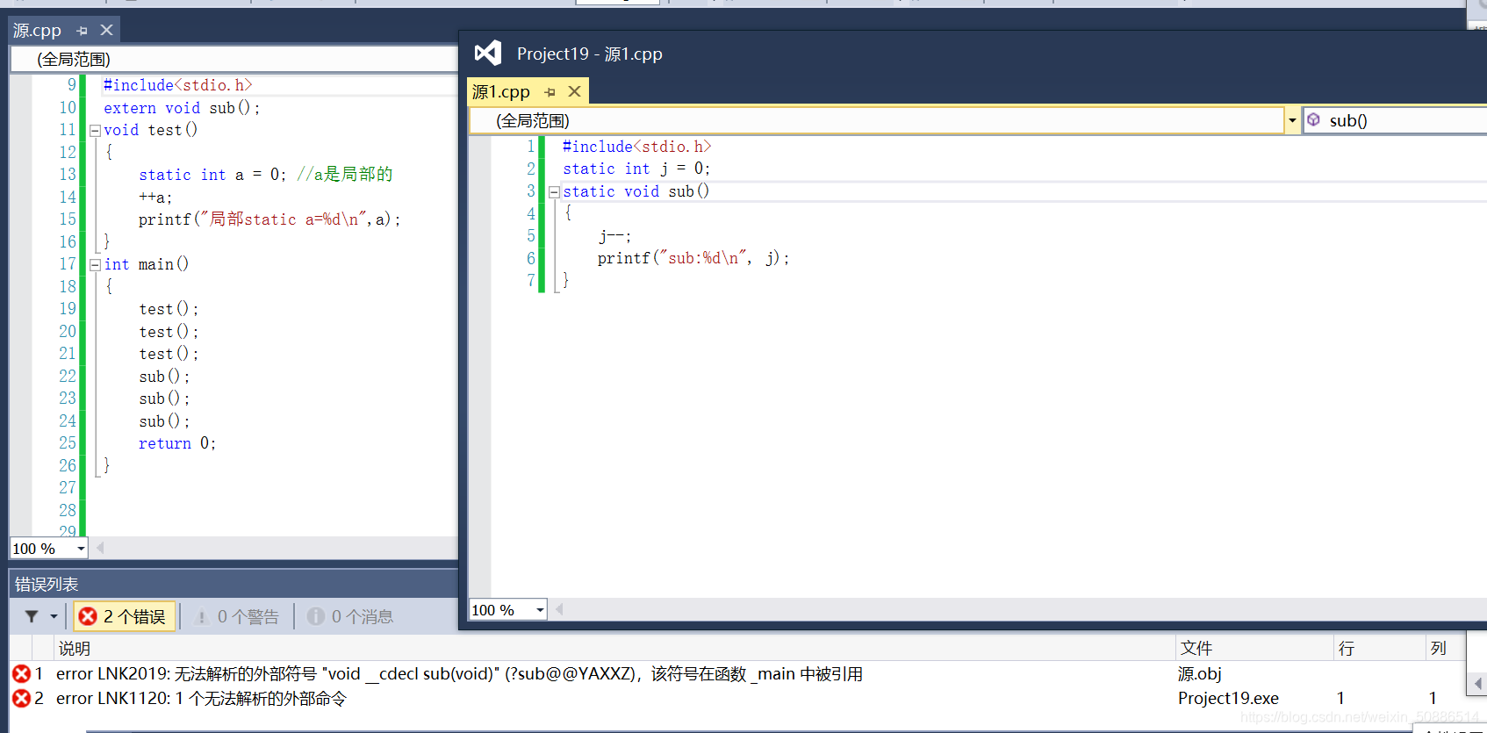Viewport: 1487px width, 733px height.
Task: Collapse the void test() function block
Action: click(x=95, y=131)
